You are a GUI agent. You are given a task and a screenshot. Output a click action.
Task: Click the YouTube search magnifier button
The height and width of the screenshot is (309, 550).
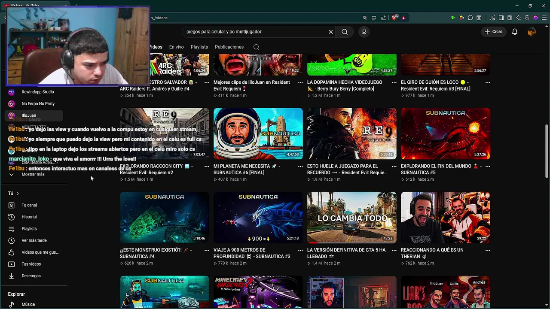pyautogui.click(x=345, y=32)
